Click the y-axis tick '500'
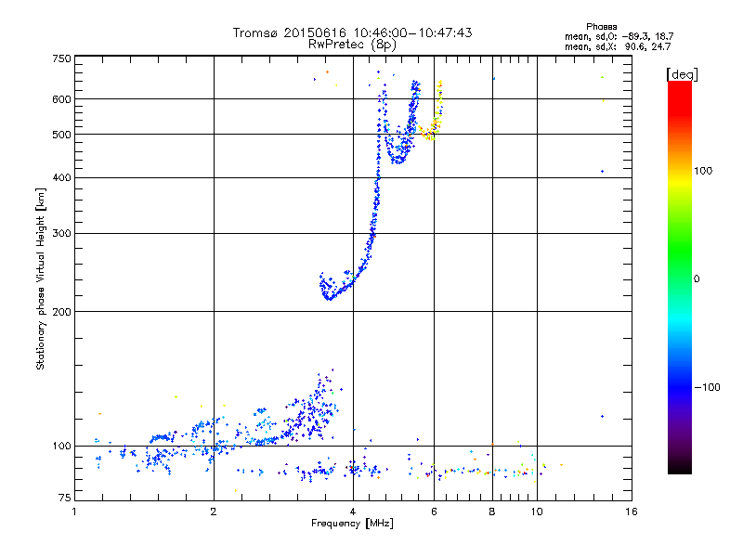Image resolution: width=743 pixels, height=557 pixels. pos(62,135)
